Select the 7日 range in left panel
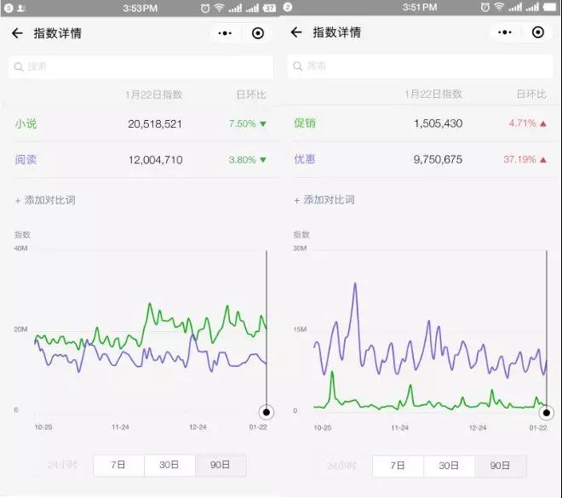Image resolution: width=562 pixels, height=498 pixels. [x=118, y=465]
